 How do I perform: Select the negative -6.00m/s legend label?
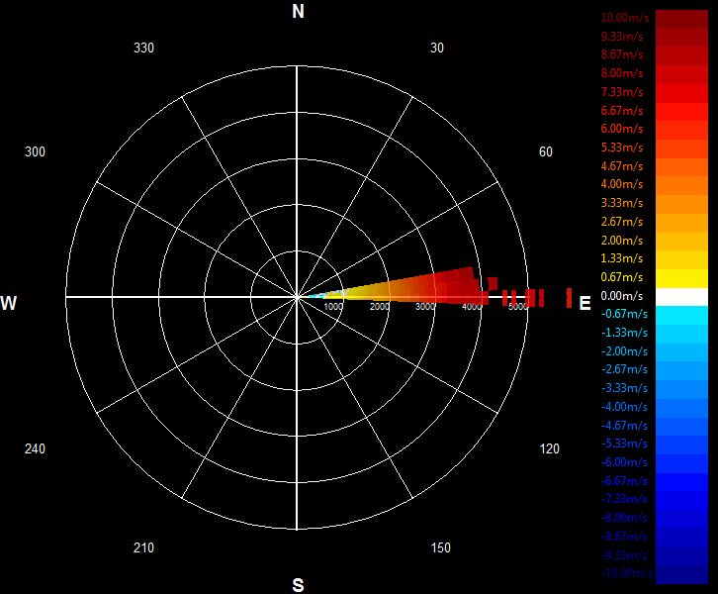(x=624, y=462)
